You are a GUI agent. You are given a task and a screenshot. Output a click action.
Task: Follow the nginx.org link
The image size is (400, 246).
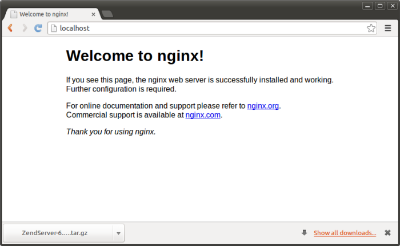click(263, 106)
